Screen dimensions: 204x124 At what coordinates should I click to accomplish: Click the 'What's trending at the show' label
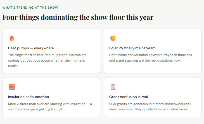pos(30,8)
